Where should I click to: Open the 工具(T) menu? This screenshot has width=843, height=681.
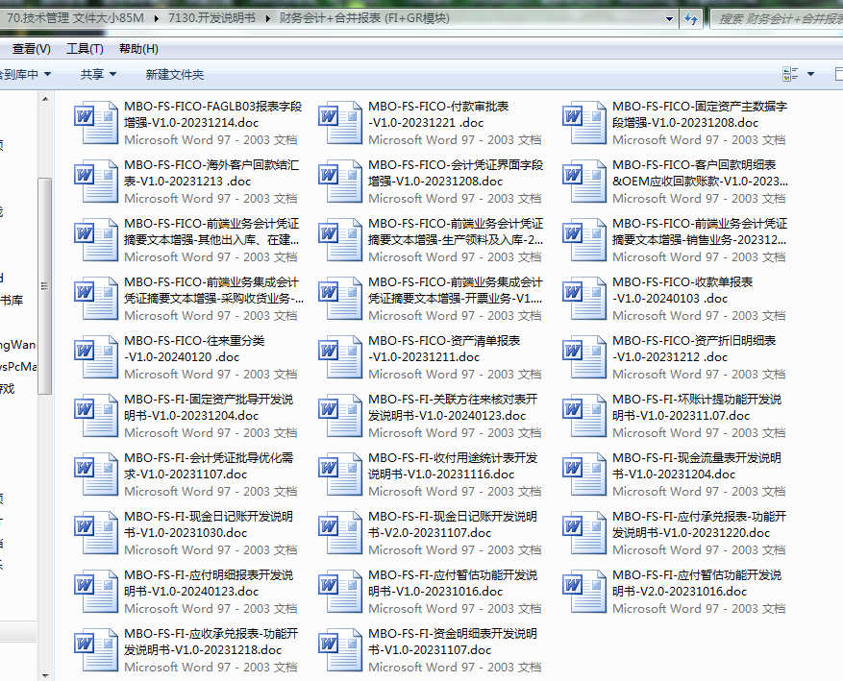pos(85,49)
